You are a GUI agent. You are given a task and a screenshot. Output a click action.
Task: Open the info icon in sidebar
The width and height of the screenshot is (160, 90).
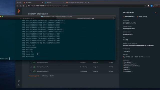pos(19,81)
